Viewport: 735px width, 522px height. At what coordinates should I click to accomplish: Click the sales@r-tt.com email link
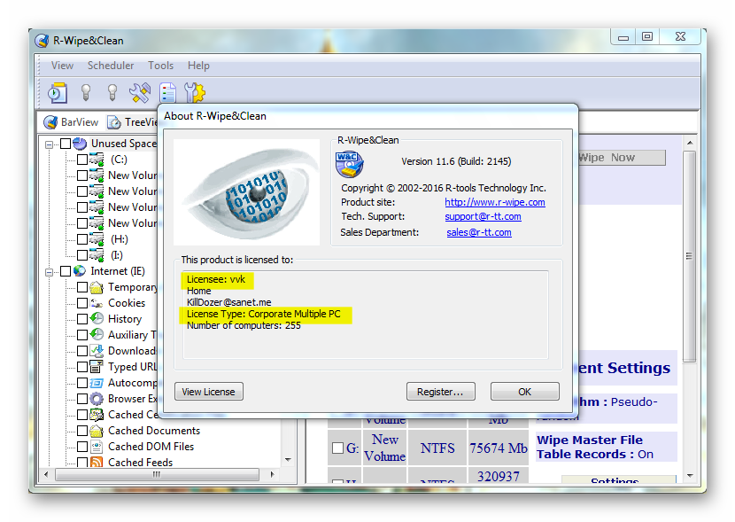(x=478, y=232)
